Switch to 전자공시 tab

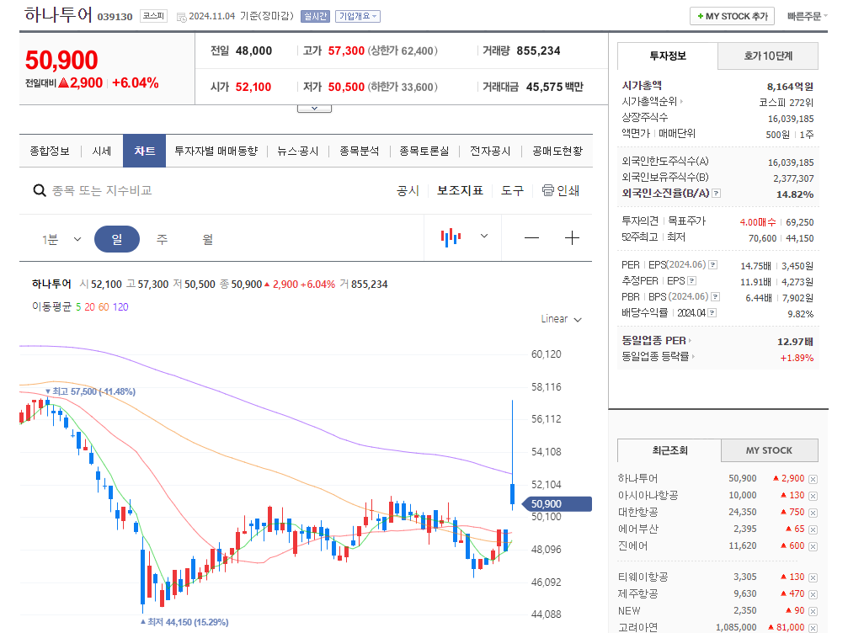(x=490, y=151)
